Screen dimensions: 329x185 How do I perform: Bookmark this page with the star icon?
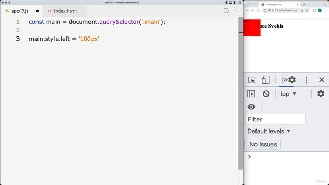tap(307, 10)
